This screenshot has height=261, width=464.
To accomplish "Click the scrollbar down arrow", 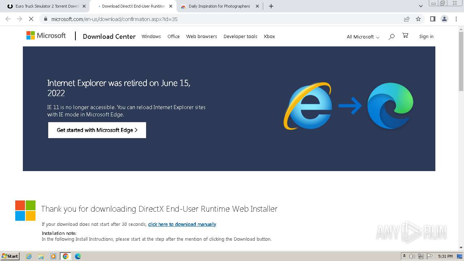I will [461, 248].
